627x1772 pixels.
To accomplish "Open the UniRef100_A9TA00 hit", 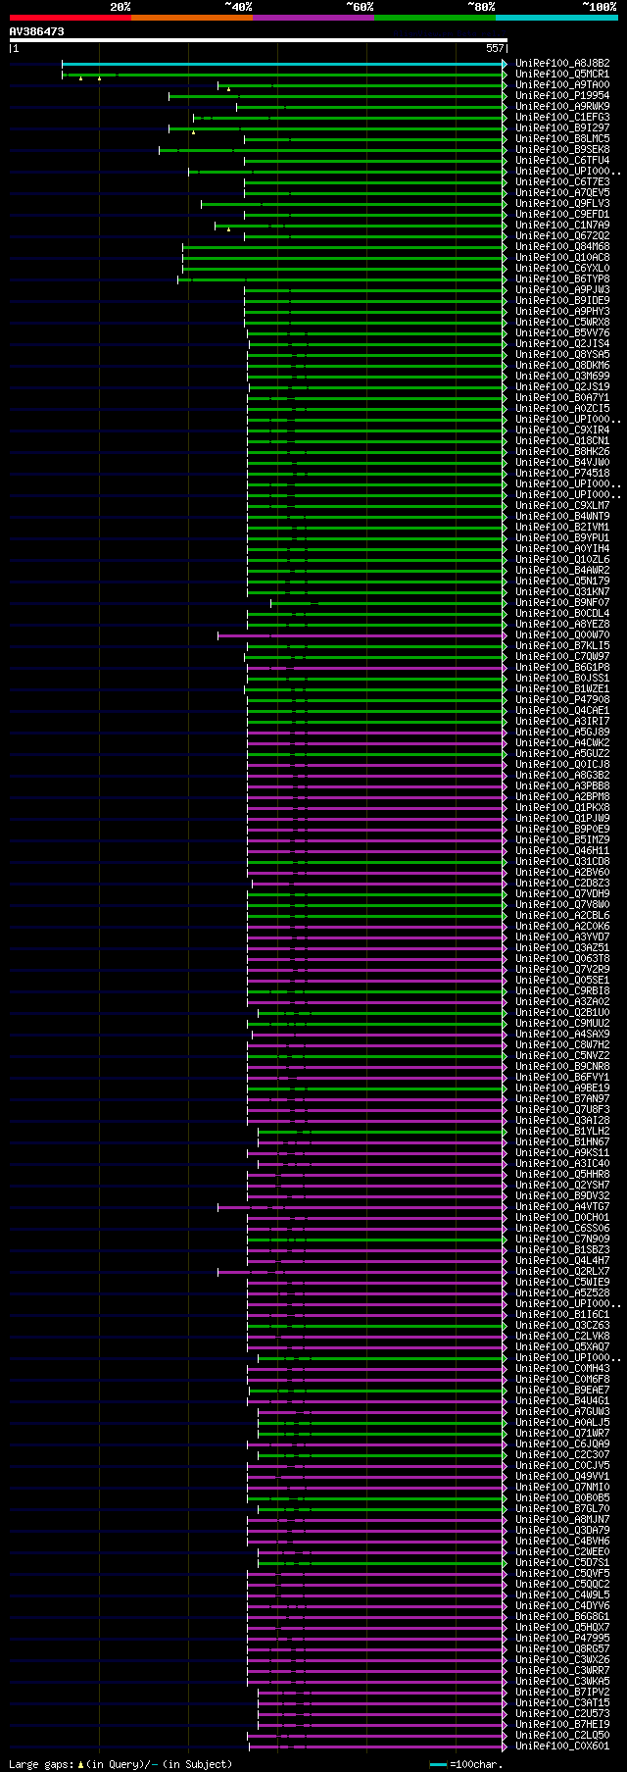I will [562, 85].
